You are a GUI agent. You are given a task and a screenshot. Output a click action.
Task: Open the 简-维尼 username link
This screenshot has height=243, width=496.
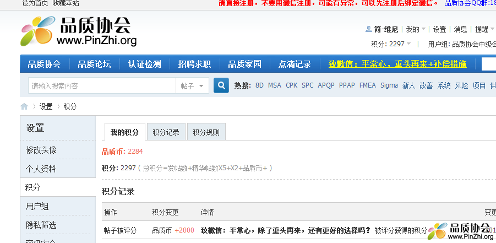tap(386, 29)
